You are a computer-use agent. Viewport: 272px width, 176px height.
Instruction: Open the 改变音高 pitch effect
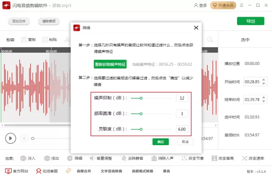223,158
